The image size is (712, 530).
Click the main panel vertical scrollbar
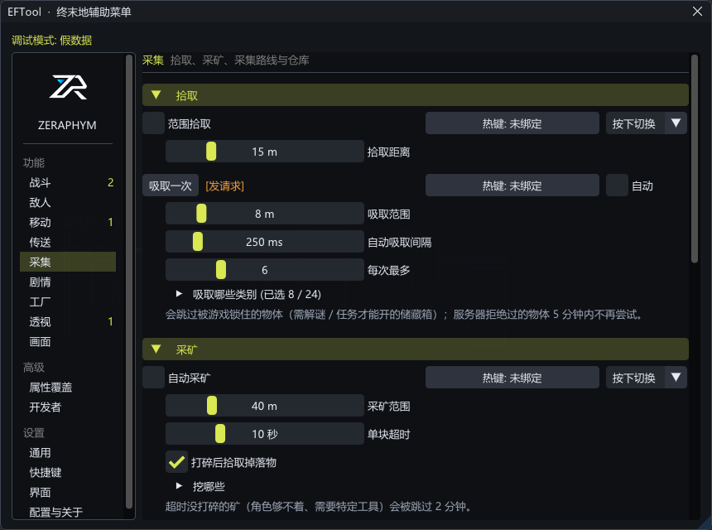[x=695, y=159]
